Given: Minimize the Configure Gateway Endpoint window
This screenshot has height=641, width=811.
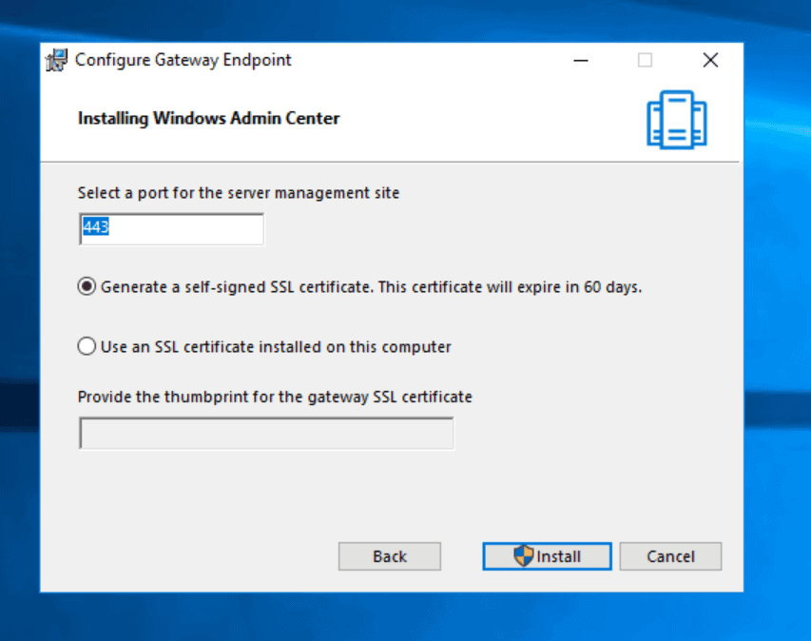Looking at the screenshot, I should coord(581,60).
